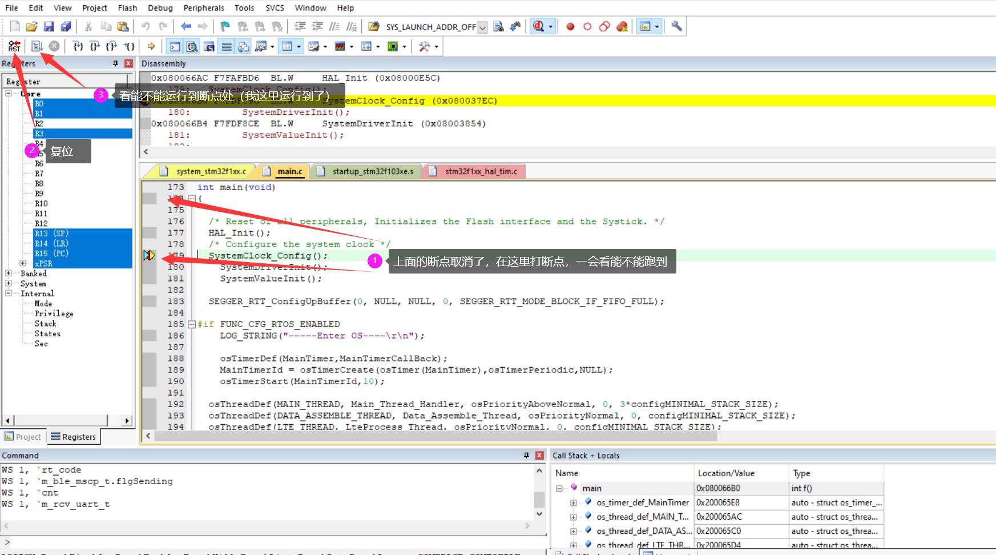Click the Navigate Backwards blue arrow
This screenshot has height=555, width=996.
point(186,26)
